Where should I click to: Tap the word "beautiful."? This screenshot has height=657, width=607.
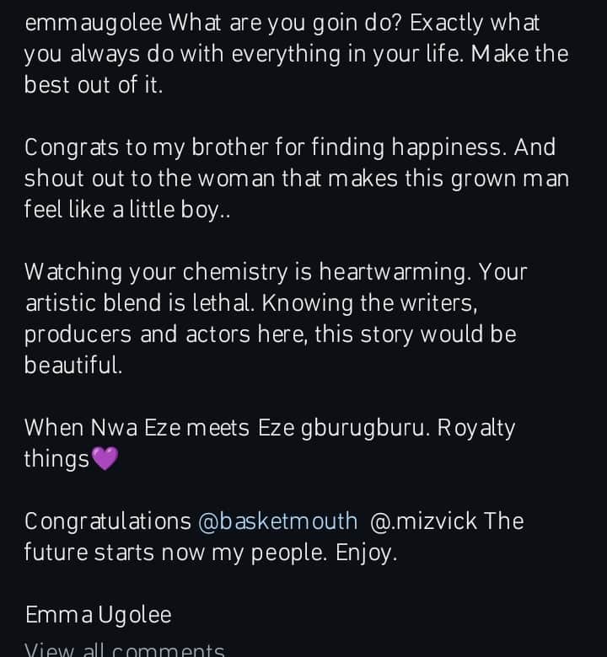coord(73,366)
